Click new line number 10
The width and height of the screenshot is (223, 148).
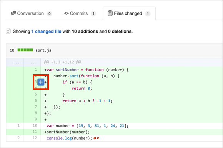[x=35, y=126]
